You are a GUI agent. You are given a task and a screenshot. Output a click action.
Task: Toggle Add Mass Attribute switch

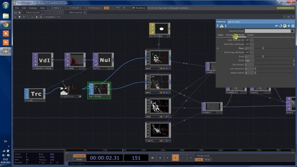pos(249,44)
